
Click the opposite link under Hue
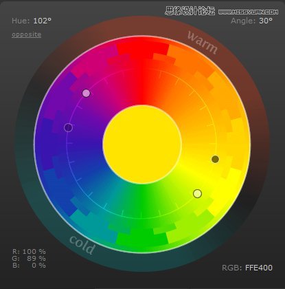pyautogui.click(x=26, y=34)
